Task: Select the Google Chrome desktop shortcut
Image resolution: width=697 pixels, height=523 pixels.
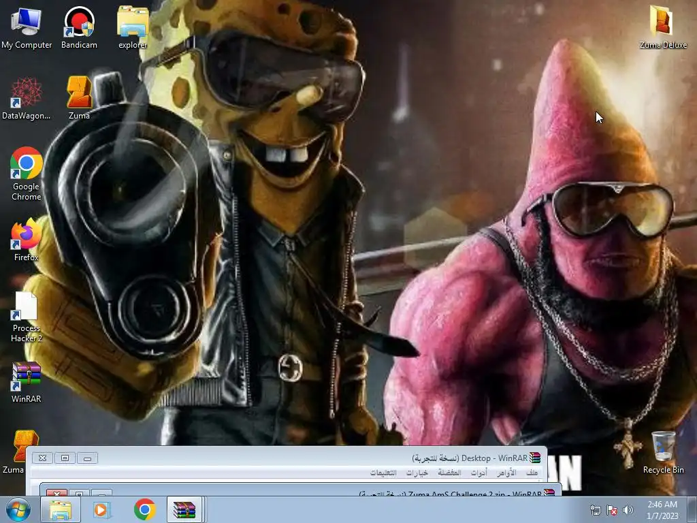Action: (27, 174)
